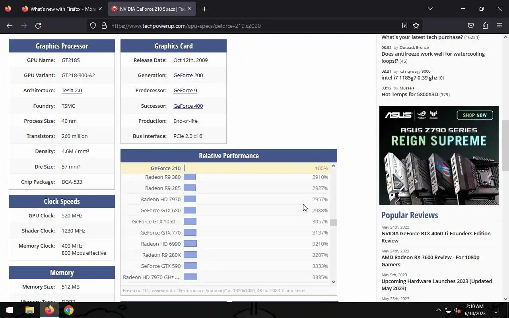The image size is (509, 318).
Task: Select the GeForce GTX 590 performance row
Action: (x=225, y=266)
